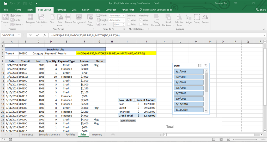Select 3/5/2018 in the Date slicer
This screenshot has height=142, width=267.
click(x=189, y=88)
